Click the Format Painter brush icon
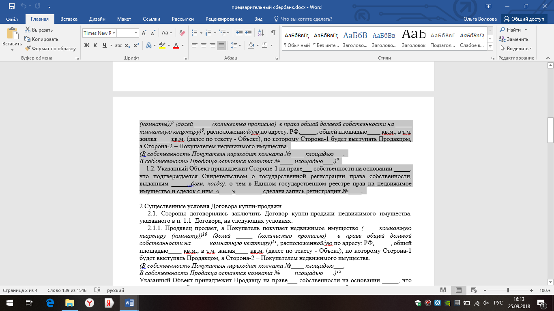The width and height of the screenshot is (554, 311). coord(28,49)
